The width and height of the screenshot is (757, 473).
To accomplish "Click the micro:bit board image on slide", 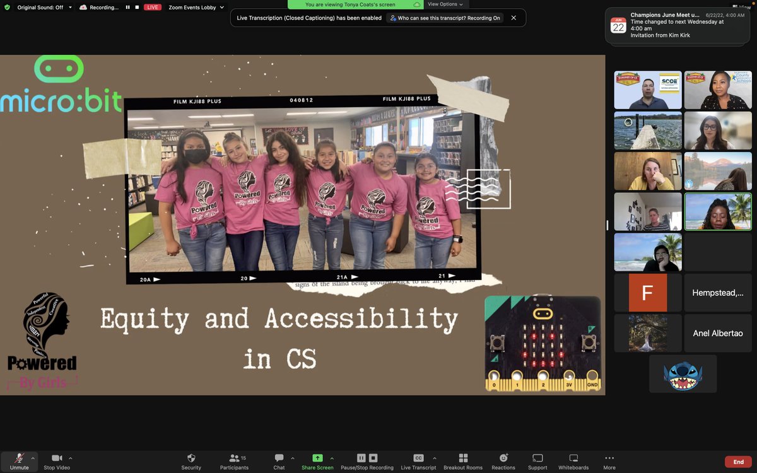I will point(543,344).
